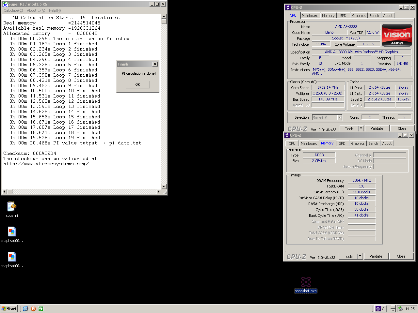Click the green arrow quick launch icon

pos(40,309)
